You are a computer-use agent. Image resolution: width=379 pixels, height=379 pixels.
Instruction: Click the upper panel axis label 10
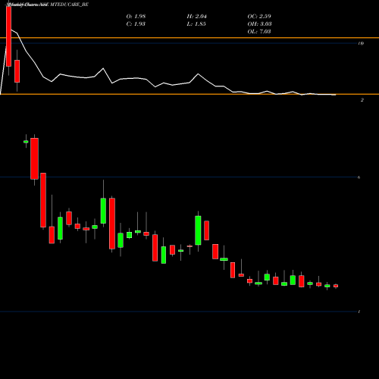pyautogui.click(x=361, y=43)
